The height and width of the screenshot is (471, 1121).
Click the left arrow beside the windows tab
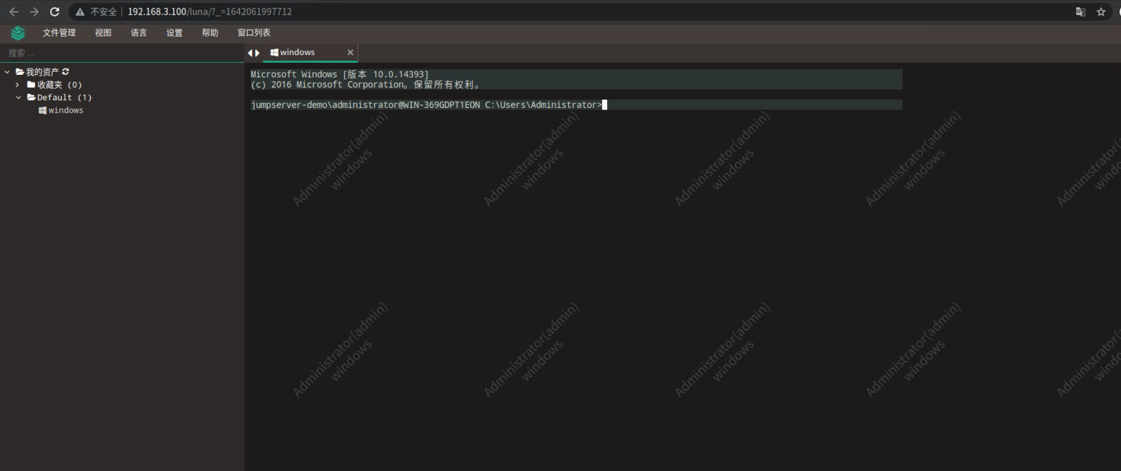pyautogui.click(x=251, y=53)
